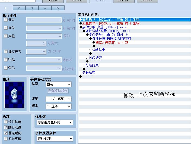The height and width of the screenshot is (144, 191).
Task: Select command 变量操作 [0002:x] 主角的X坐标
Action: pyautogui.click(x=135, y=20)
